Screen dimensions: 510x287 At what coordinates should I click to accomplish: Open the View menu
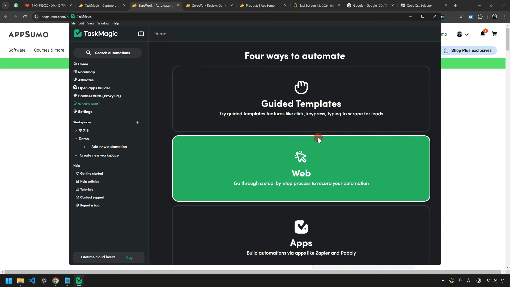[x=91, y=23]
